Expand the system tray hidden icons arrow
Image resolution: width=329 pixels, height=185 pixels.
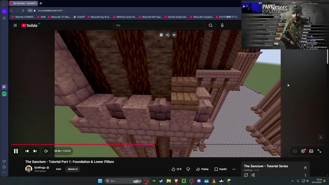pos(292,181)
